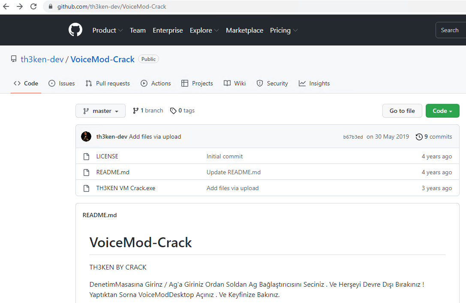The image size is (466, 303).
Task: Open the Projects tab
Action: 197,83
